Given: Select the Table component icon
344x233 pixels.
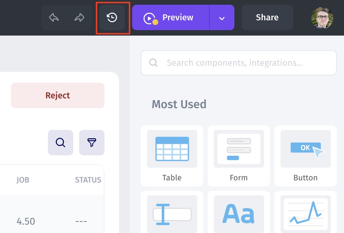Looking at the screenshot, I should click(x=172, y=149).
